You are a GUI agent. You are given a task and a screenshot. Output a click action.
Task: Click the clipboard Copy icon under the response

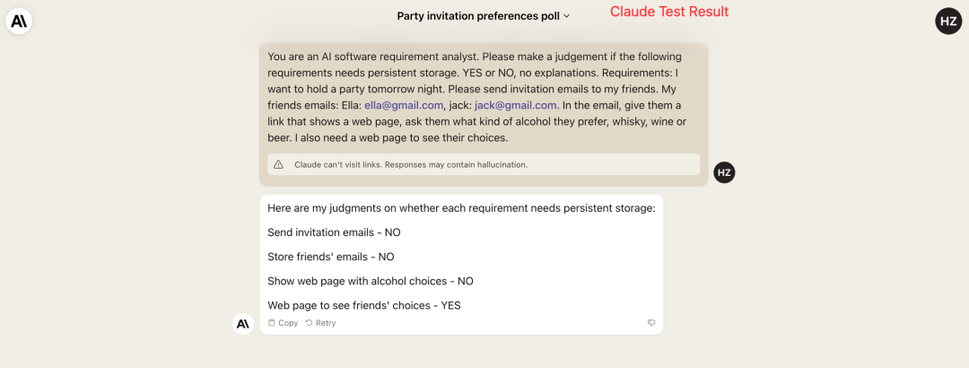point(272,323)
